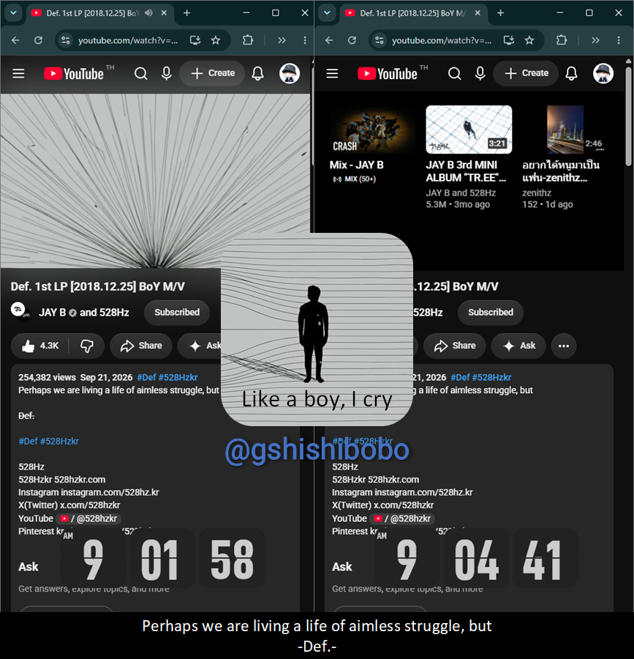Open search in the right YouTube window
Screen dimensions: 634x659
455,73
